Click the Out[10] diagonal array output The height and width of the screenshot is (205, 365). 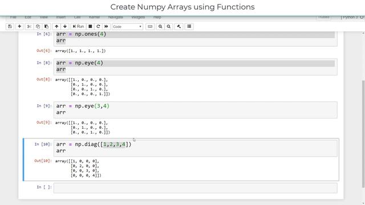click(x=78, y=169)
